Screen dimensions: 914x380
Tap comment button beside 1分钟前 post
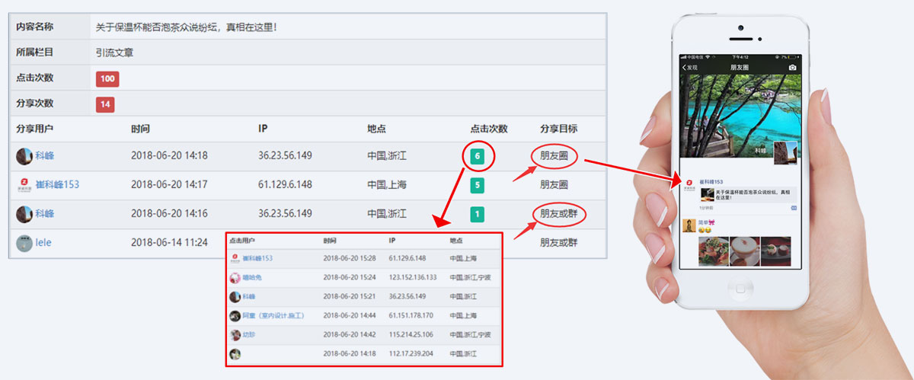point(794,207)
